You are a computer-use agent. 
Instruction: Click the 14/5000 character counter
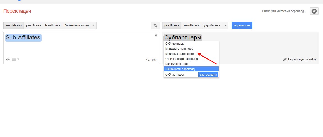152,60
